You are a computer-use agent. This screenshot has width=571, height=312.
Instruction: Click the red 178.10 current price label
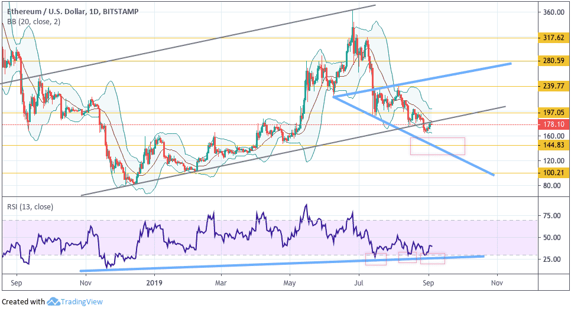pyautogui.click(x=553, y=124)
